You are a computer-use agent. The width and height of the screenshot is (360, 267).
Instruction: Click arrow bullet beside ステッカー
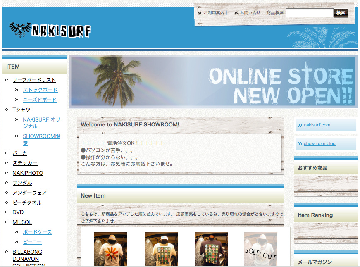6,163
